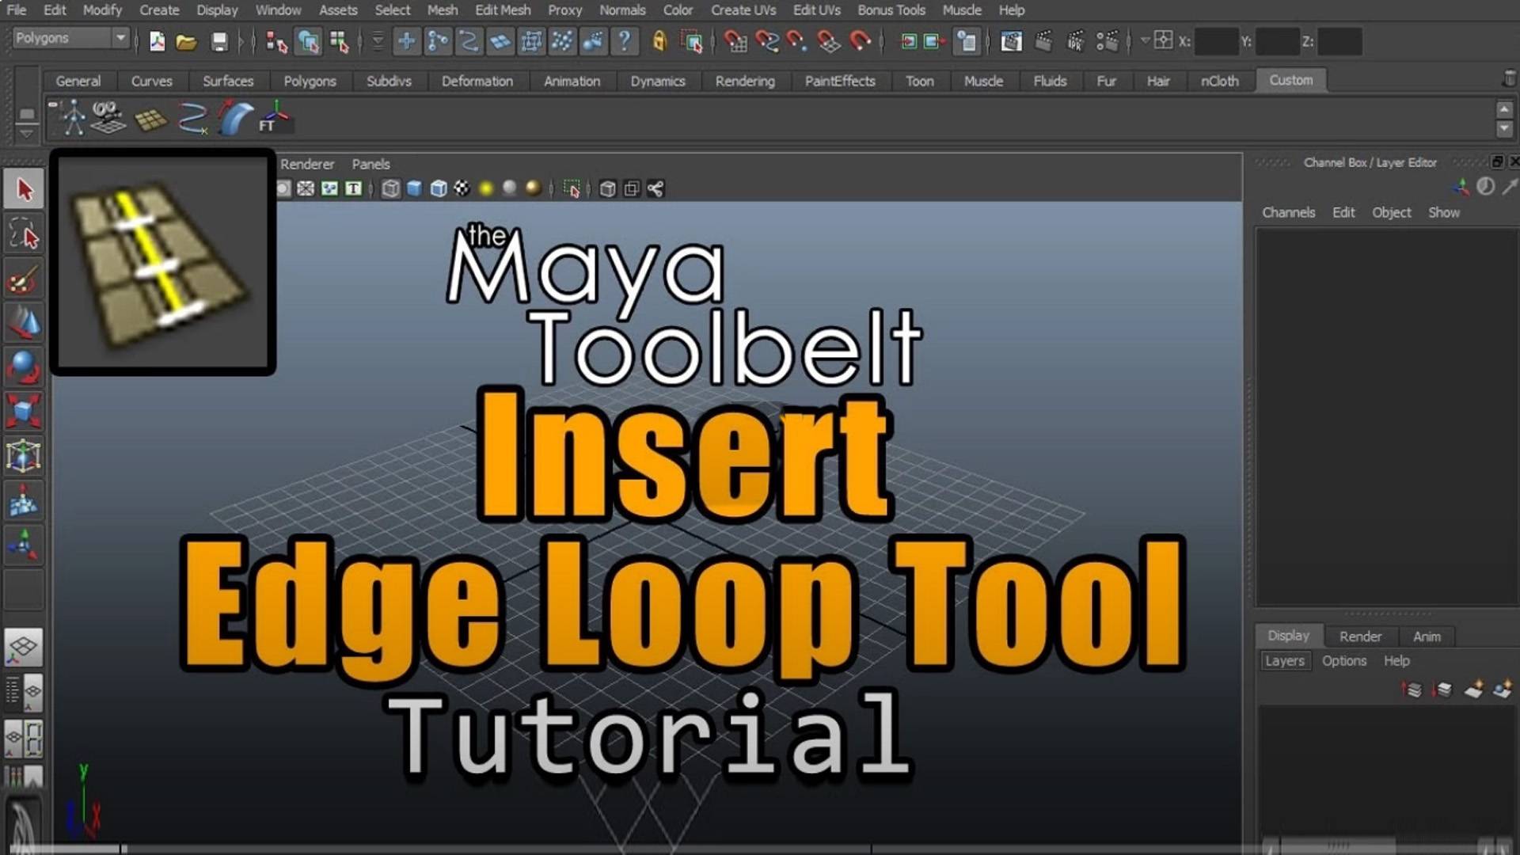Open the Edit Mesh menu

tap(503, 10)
